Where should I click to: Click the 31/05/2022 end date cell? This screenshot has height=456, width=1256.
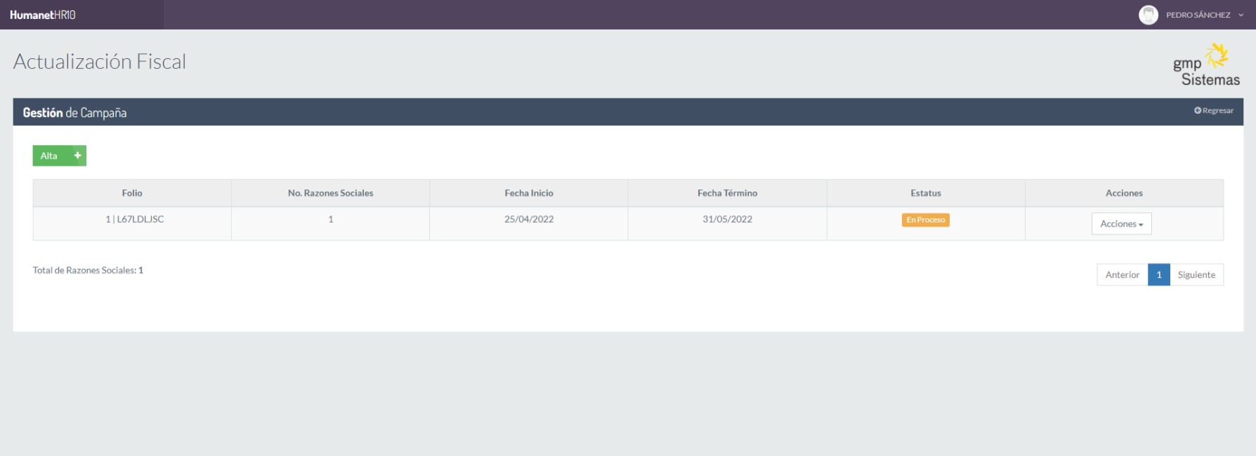(727, 220)
